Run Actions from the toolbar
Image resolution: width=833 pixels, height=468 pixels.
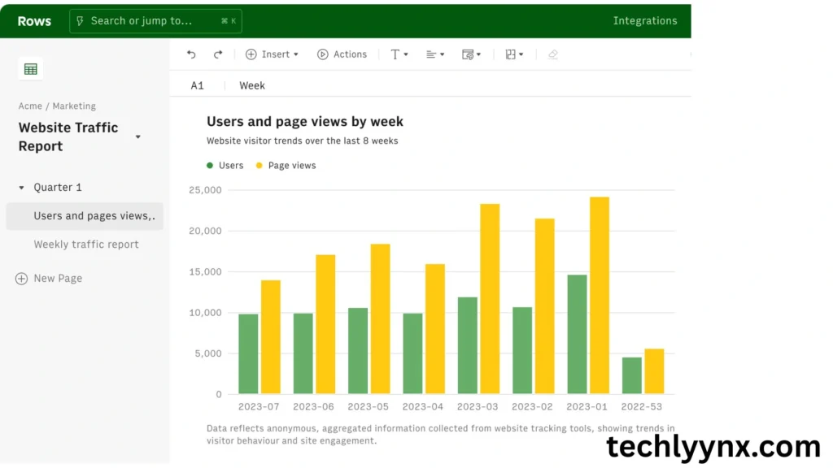coord(342,54)
